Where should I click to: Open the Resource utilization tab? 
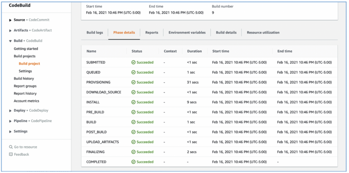pos(263,32)
